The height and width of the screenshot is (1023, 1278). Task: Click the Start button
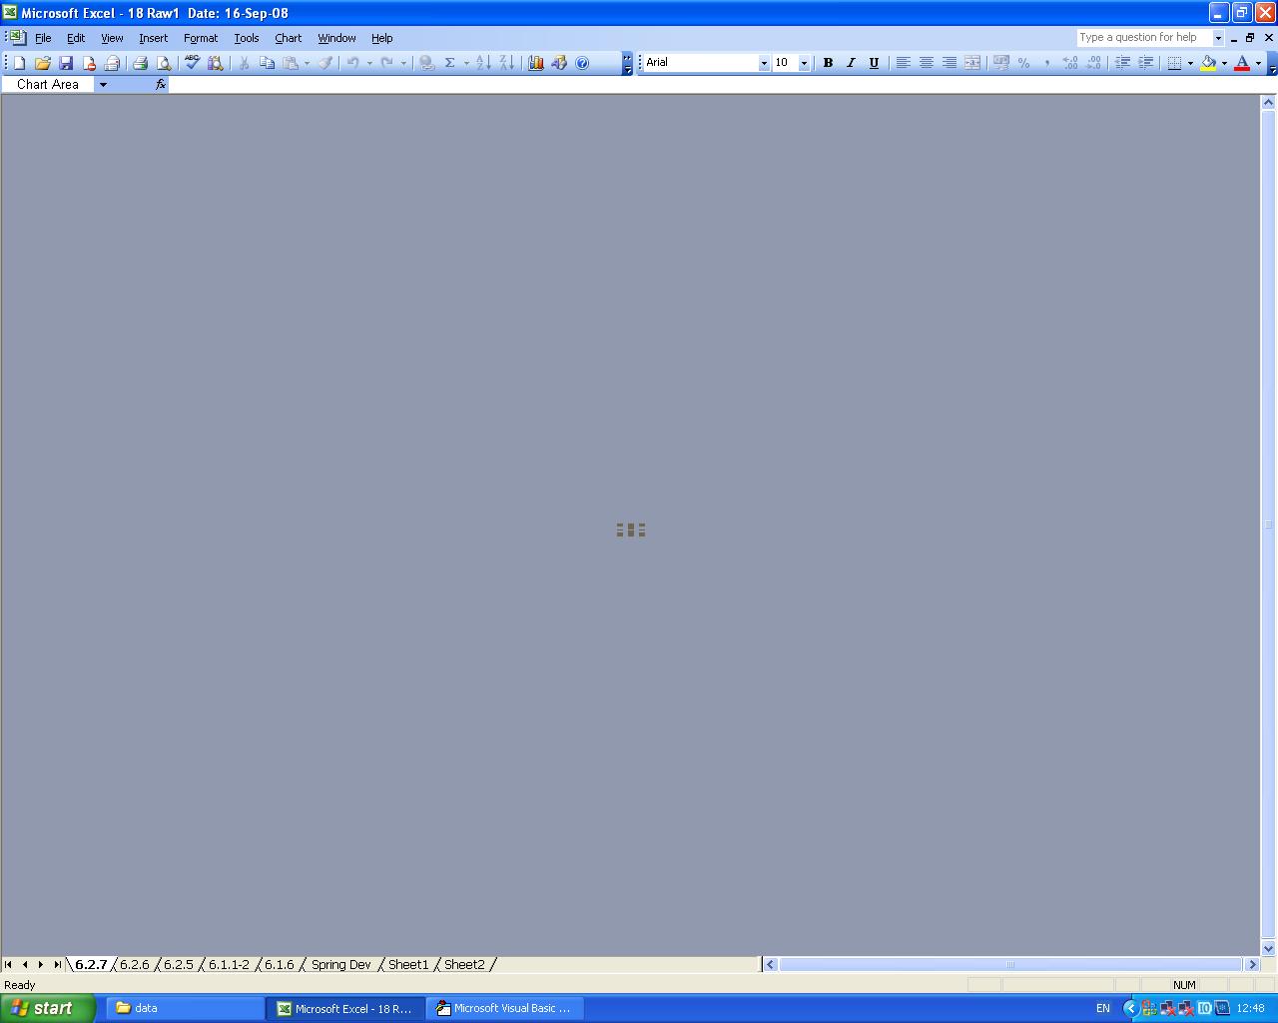[x=47, y=1008]
